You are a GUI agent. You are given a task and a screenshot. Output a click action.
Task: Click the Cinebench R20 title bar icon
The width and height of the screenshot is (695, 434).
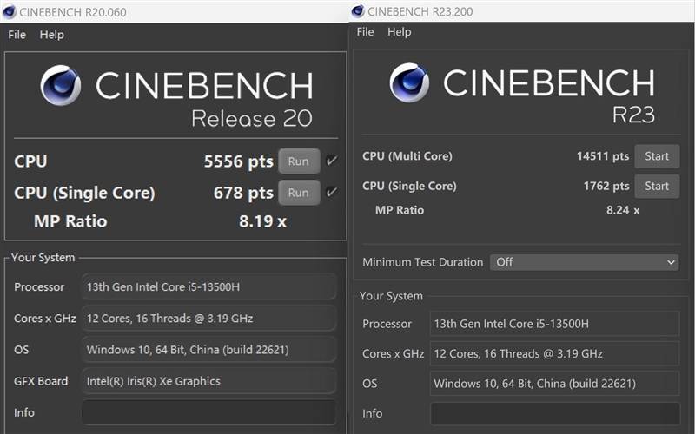coord(11,11)
